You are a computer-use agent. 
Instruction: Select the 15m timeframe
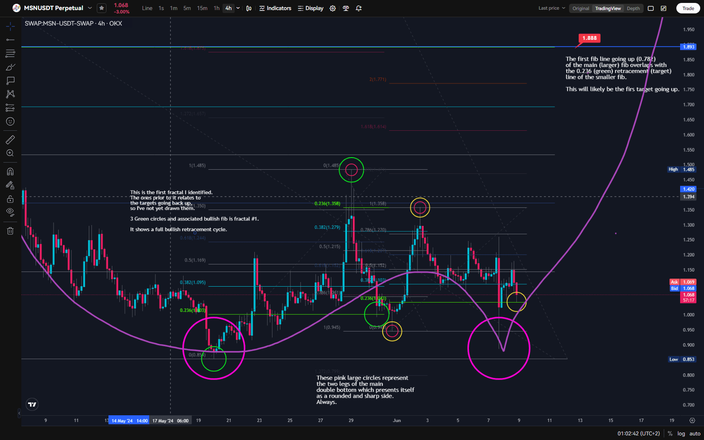click(x=202, y=8)
